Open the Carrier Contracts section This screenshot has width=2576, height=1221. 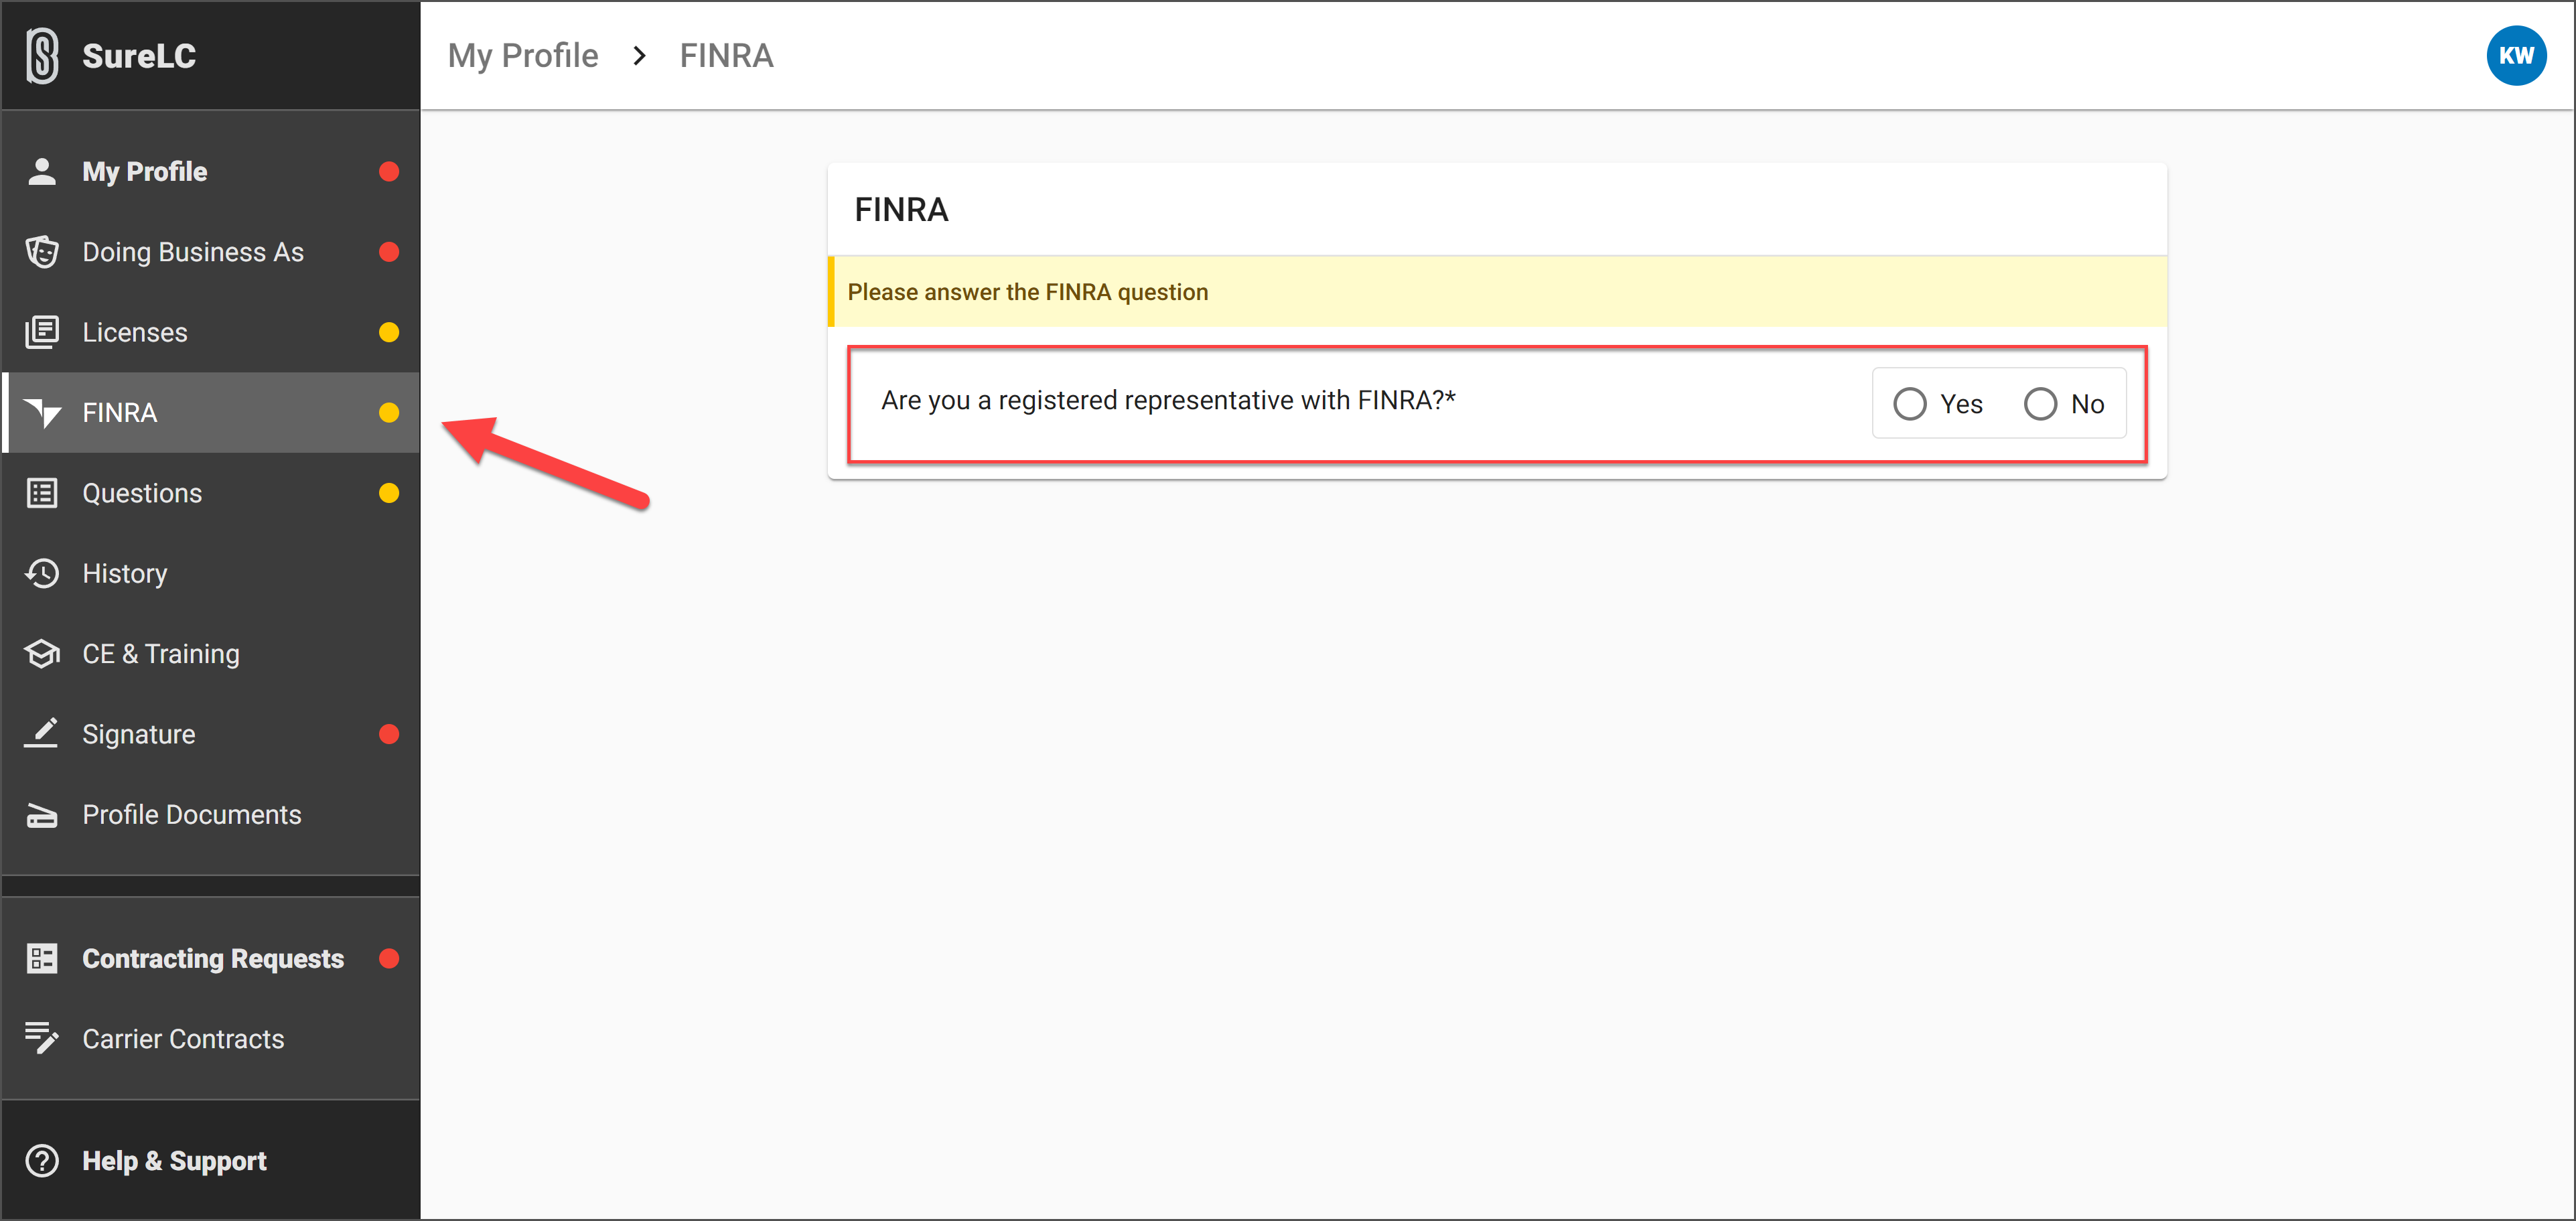(x=183, y=1038)
